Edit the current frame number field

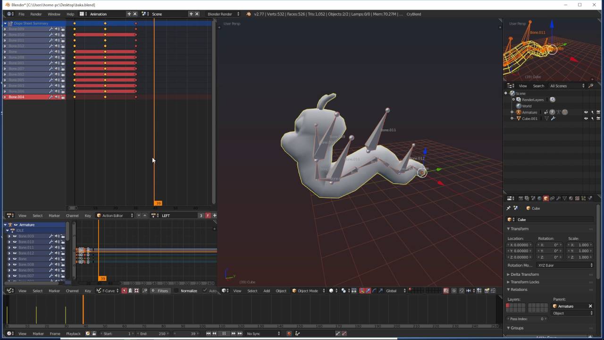[187, 334]
